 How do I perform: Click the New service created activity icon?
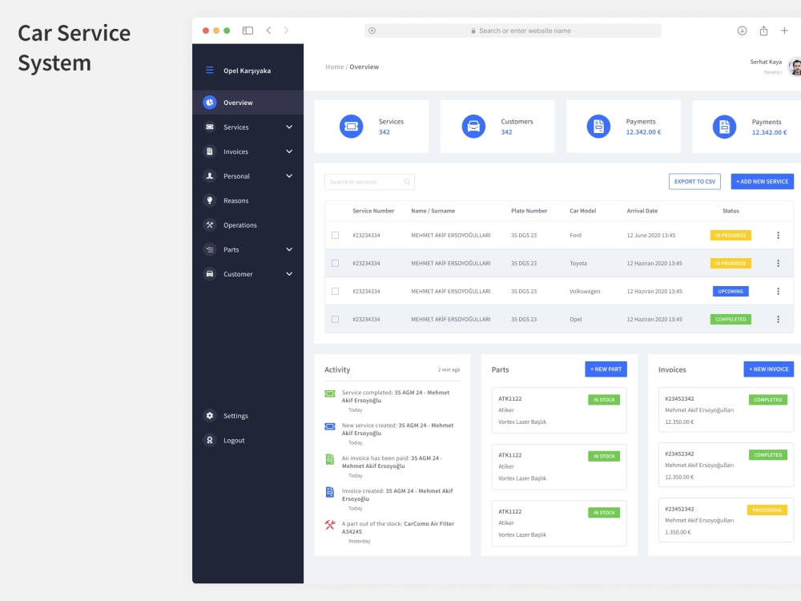330,426
